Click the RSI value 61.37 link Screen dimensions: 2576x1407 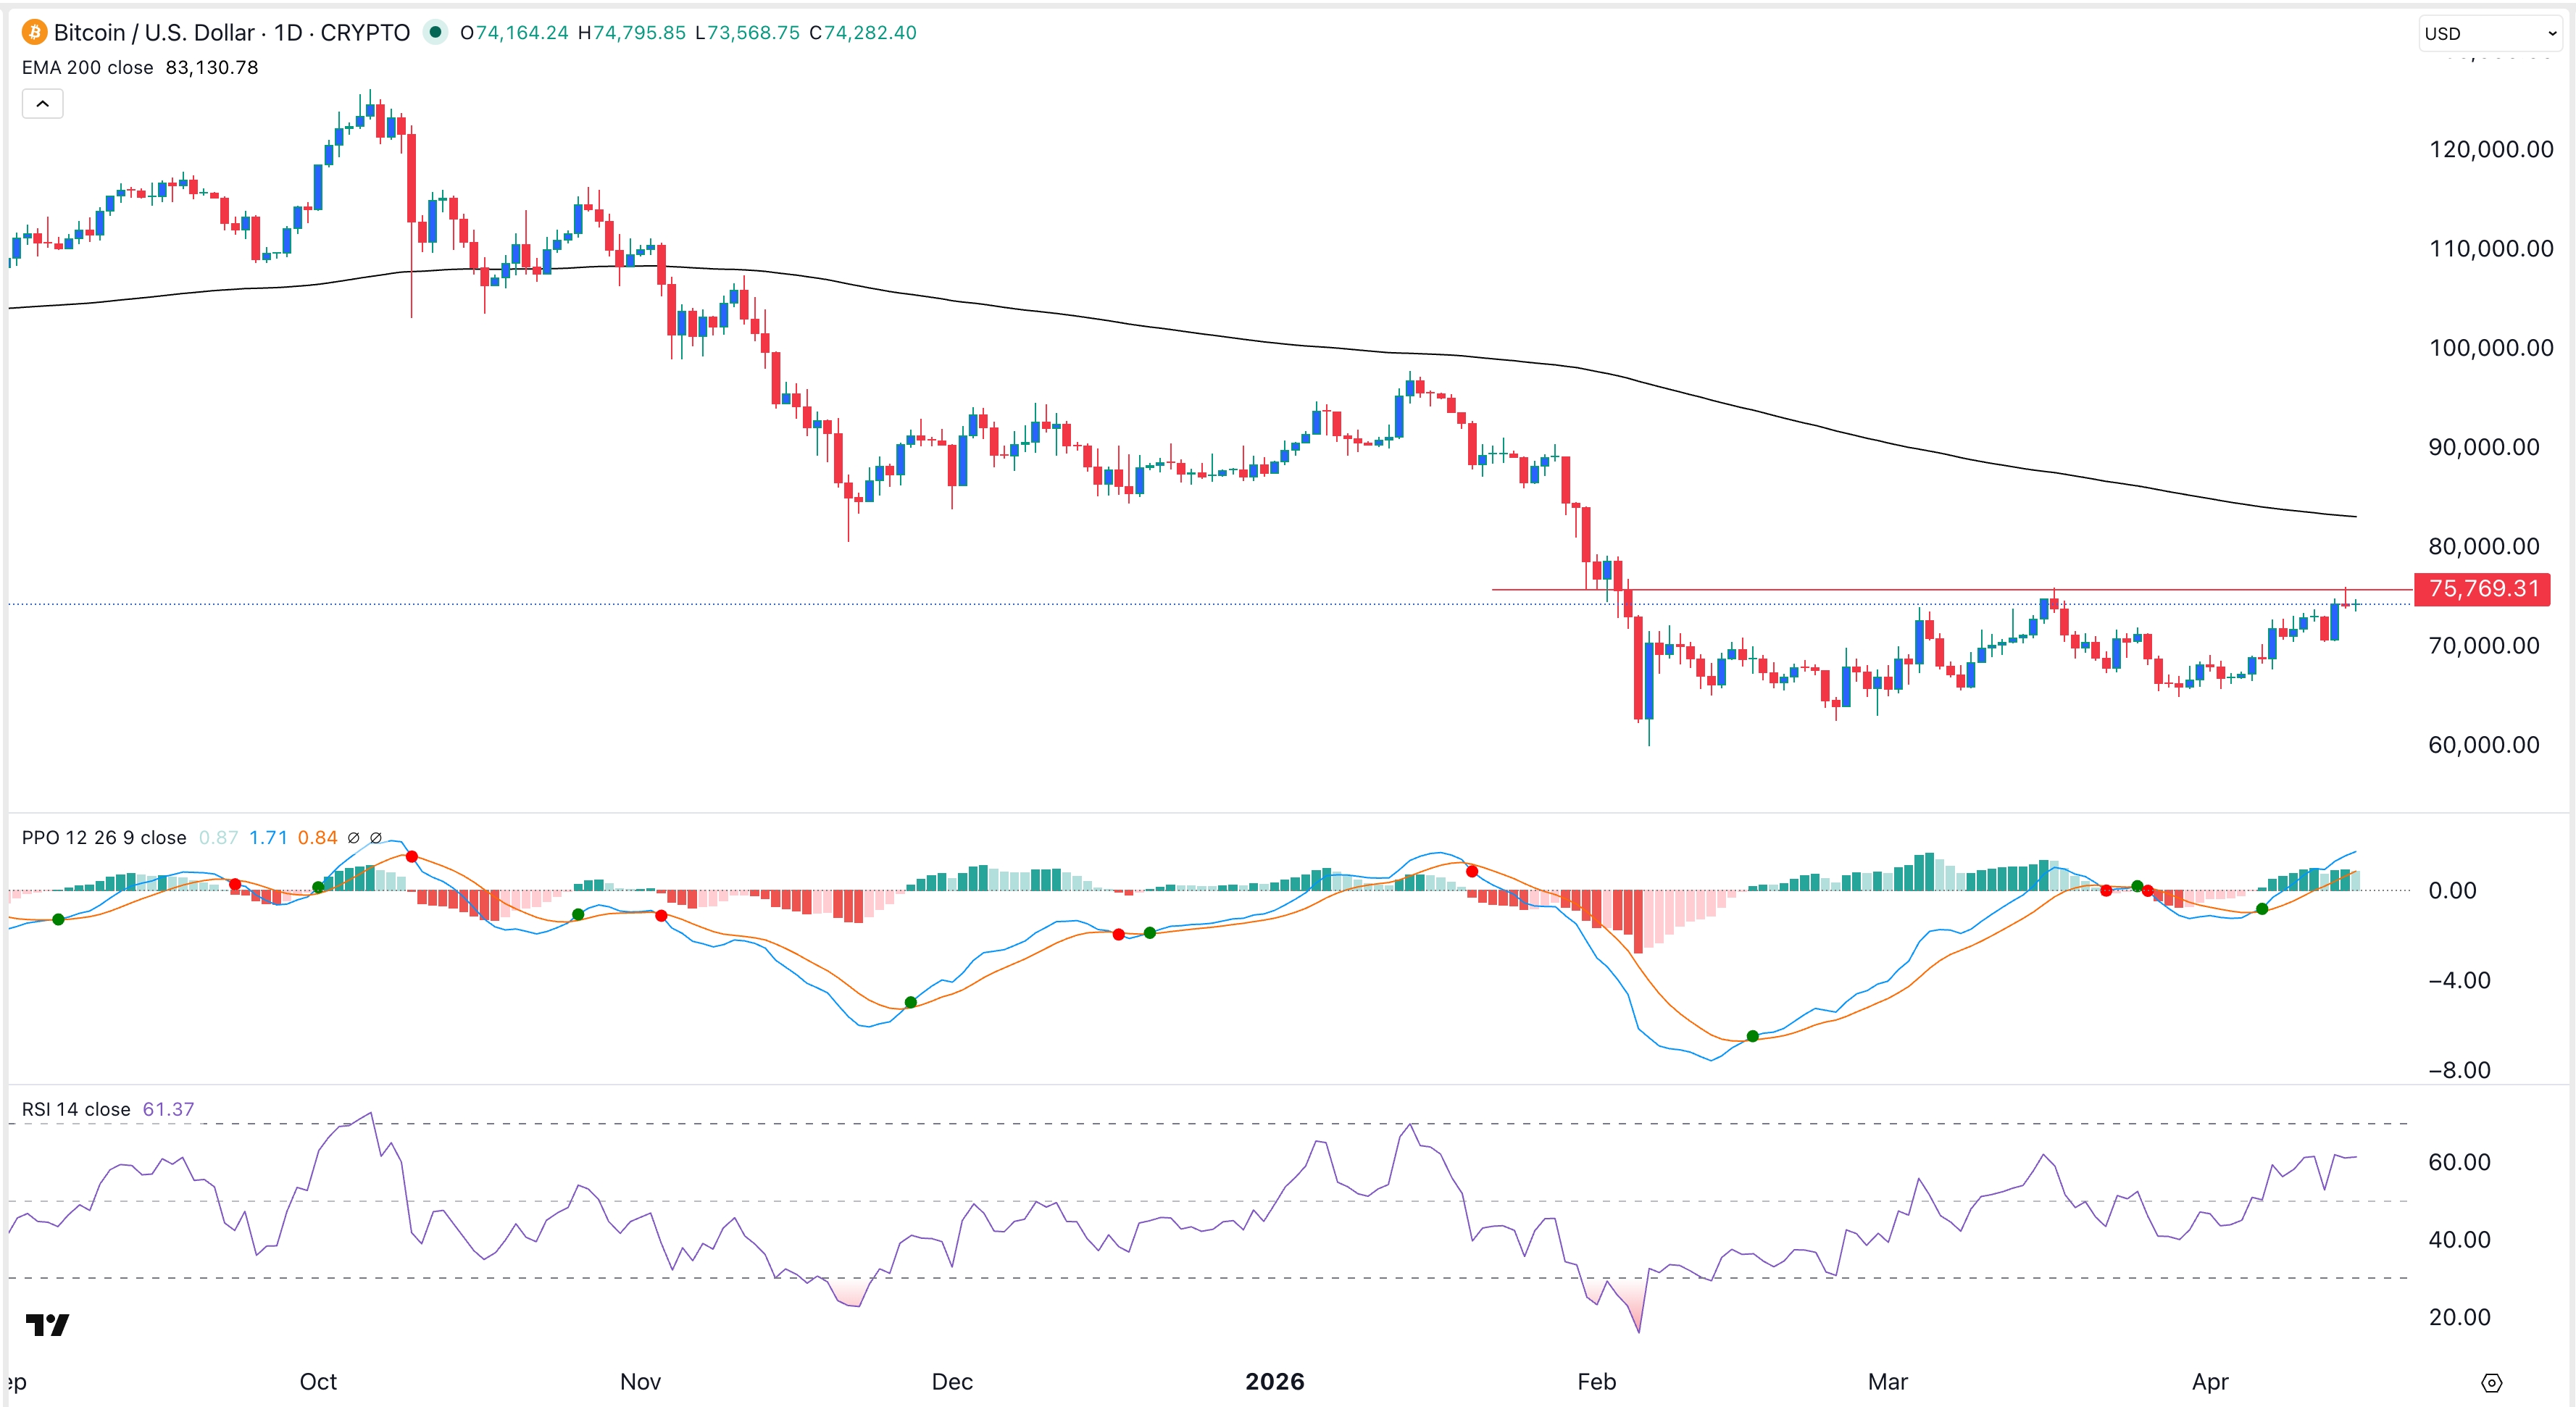tap(168, 1109)
